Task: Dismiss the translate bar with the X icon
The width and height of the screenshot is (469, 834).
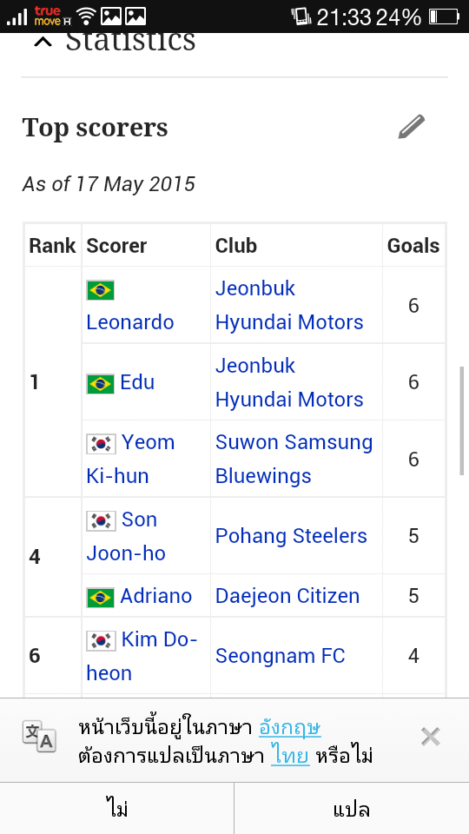Action: pyautogui.click(x=430, y=738)
